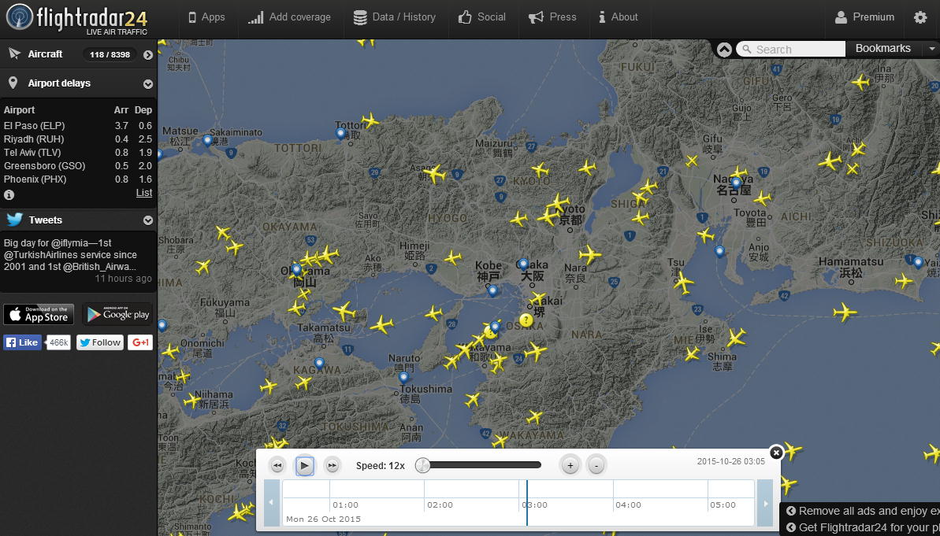Click the List link under airport delays
The height and width of the screenshot is (536, 940).
144,193
